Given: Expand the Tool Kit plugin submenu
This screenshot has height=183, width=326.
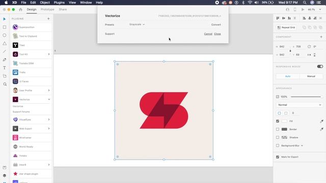Looking at the screenshot, I should pyautogui.click(x=49, y=54).
